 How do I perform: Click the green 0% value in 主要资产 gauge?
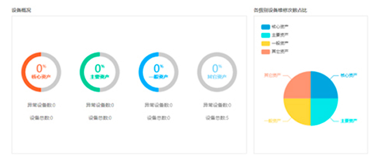[100, 69]
